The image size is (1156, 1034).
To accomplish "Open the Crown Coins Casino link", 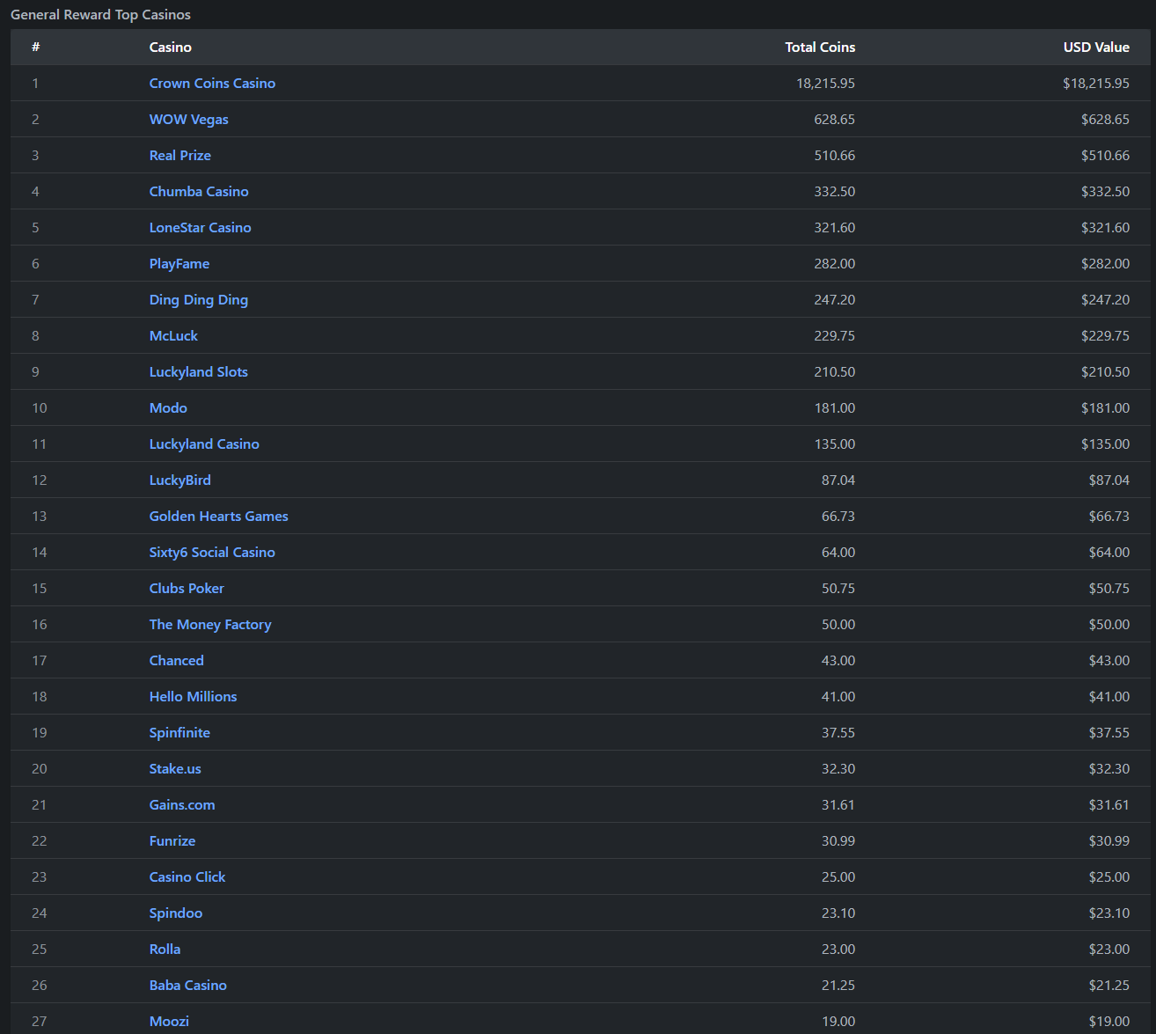I will 212,83.
